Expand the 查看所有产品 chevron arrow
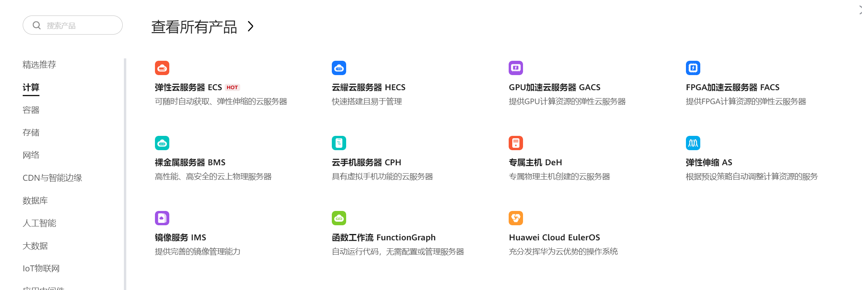The image size is (862, 290). 251,27
